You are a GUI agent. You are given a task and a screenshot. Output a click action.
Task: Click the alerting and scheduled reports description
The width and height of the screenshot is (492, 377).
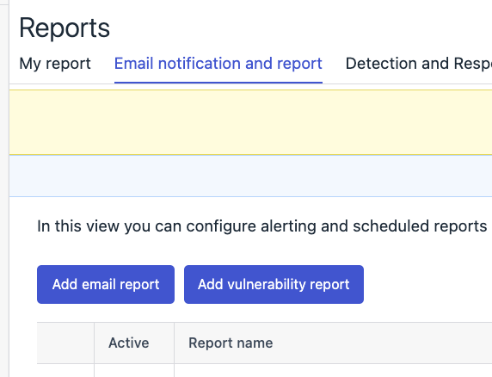[262, 226]
